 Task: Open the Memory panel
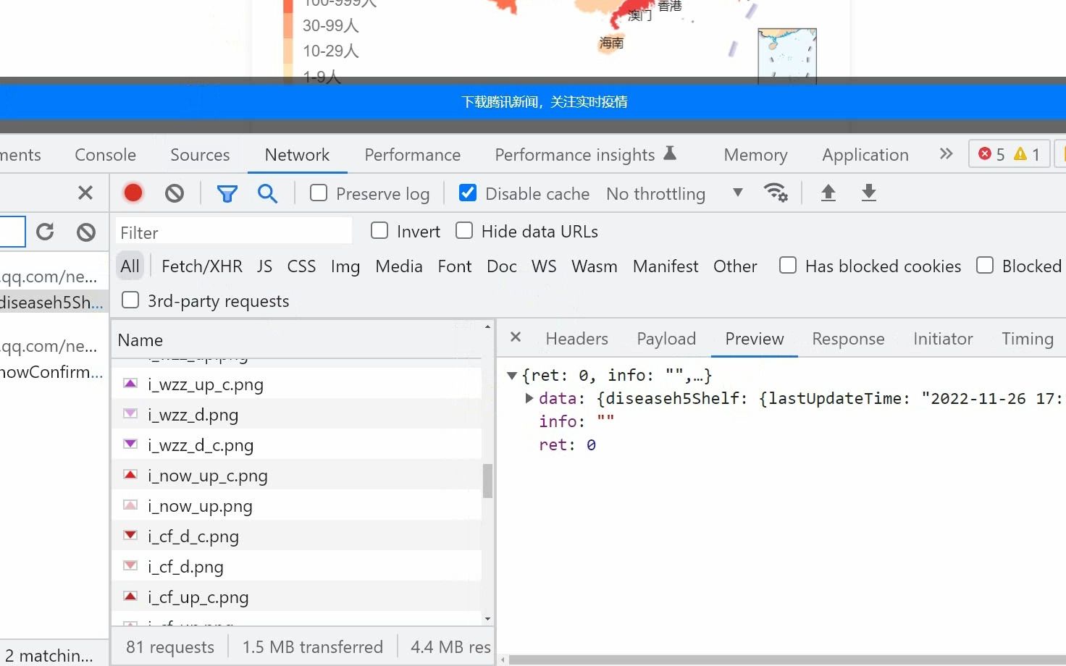[x=755, y=154]
